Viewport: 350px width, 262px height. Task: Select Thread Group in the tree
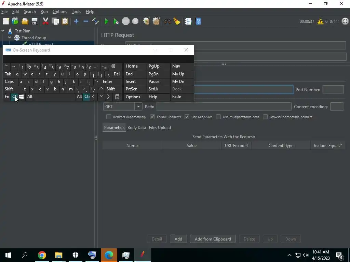[34, 38]
